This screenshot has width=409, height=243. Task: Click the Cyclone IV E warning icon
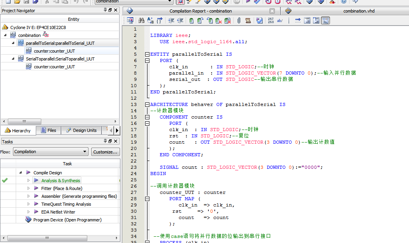[5, 27]
